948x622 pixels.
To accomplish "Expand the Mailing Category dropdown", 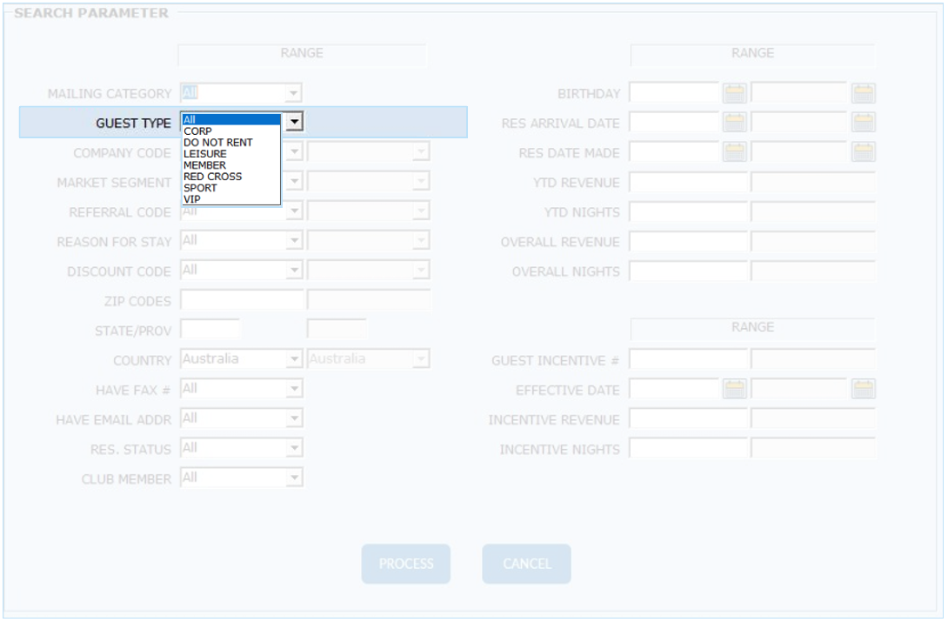I will point(294,93).
